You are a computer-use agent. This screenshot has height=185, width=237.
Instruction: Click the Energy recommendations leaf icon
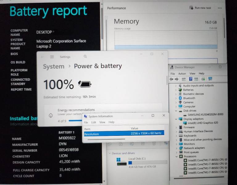tap(51, 115)
